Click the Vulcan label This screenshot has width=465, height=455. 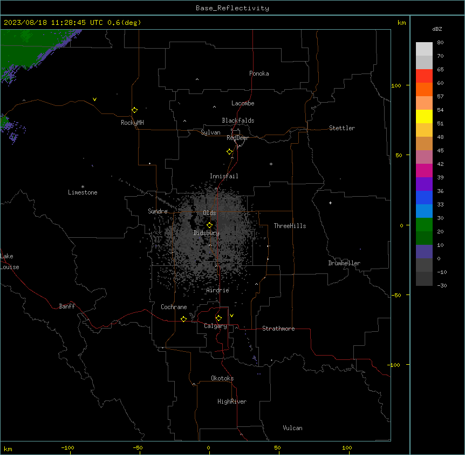pyautogui.click(x=293, y=428)
